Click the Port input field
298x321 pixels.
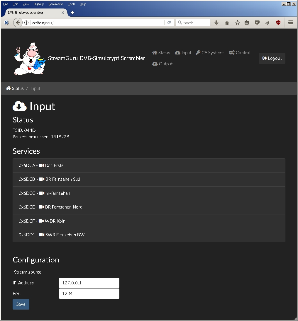click(89, 293)
